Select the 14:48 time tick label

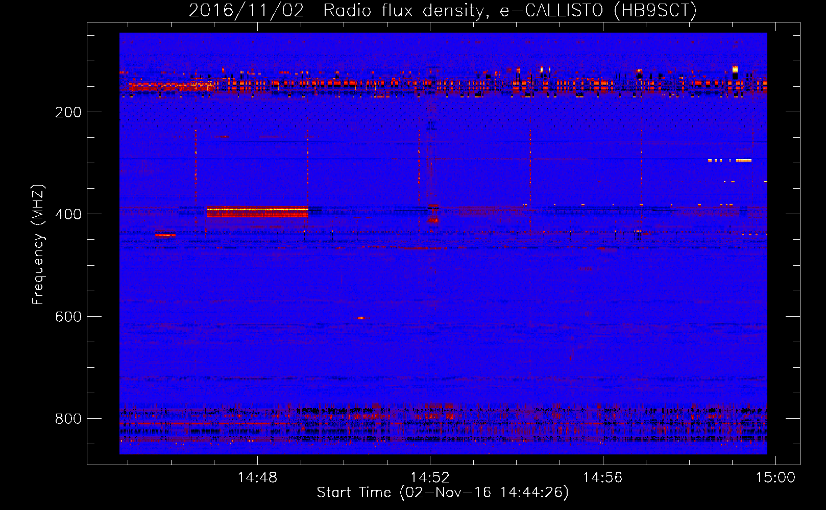click(x=257, y=478)
